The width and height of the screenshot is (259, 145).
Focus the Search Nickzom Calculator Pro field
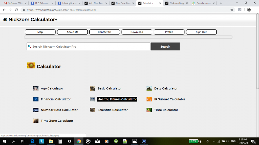(89, 47)
